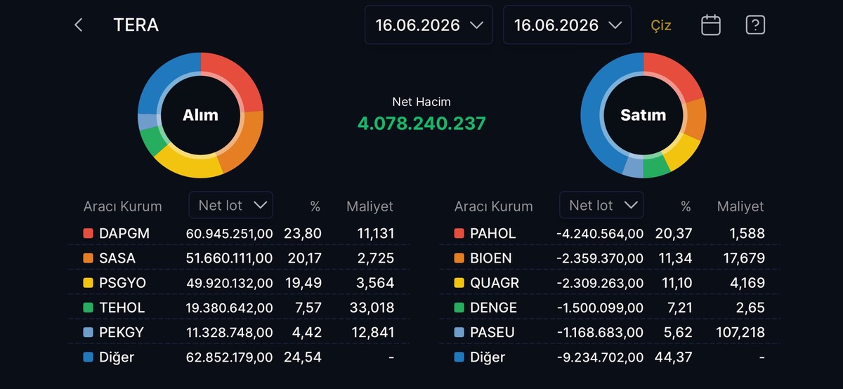Click the Satım donut chart center

tap(643, 115)
